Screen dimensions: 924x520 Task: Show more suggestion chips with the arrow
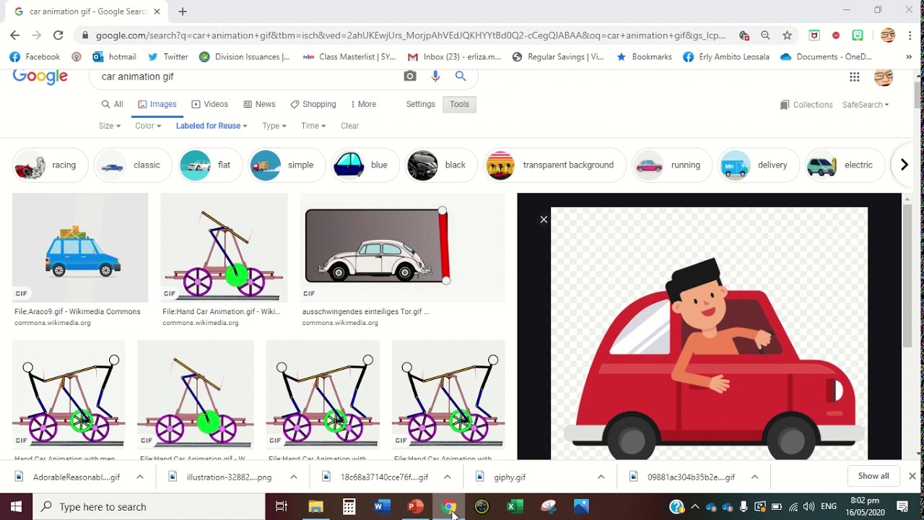coord(904,165)
